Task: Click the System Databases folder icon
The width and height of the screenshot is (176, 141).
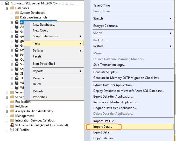Action: click(x=17, y=13)
